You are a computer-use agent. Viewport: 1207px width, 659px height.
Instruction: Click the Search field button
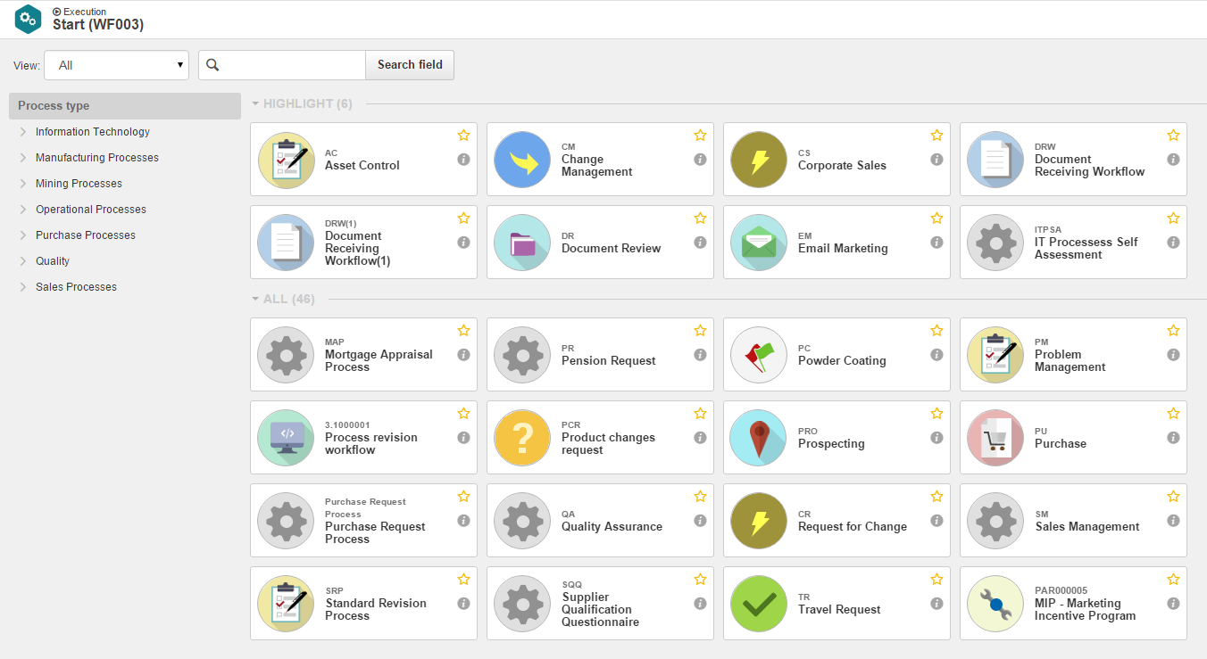click(410, 65)
